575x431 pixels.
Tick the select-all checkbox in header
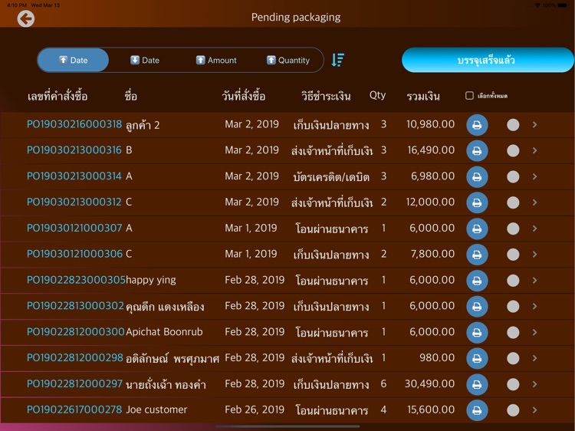pyautogui.click(x=469, y=96)
